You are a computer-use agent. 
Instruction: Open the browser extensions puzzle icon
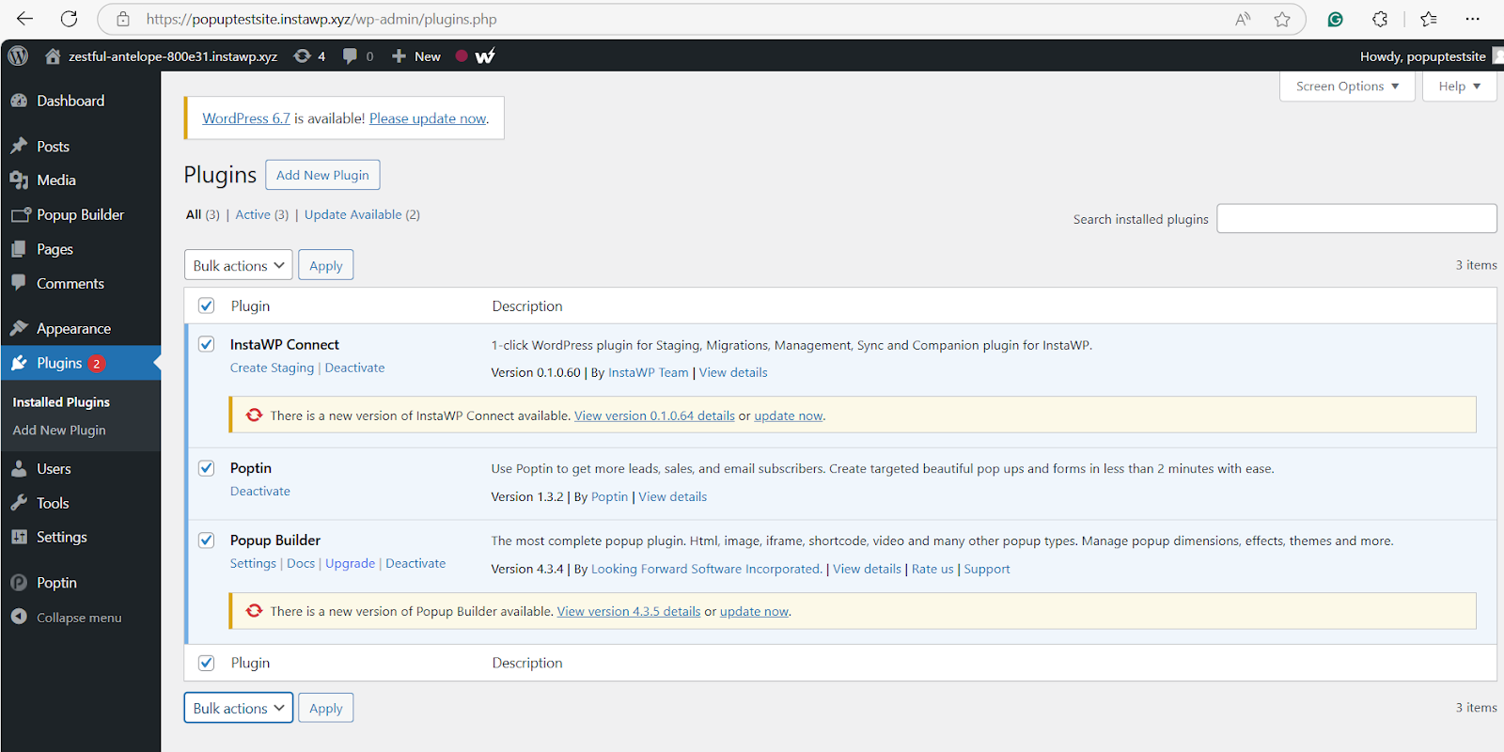1380,19
